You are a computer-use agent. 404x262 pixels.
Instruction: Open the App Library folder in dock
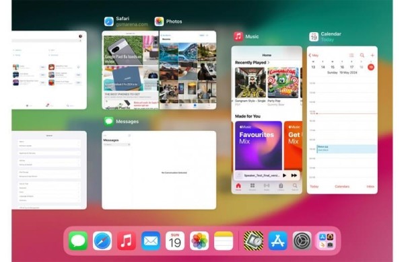pyautogui.click(x=326, y=241)
